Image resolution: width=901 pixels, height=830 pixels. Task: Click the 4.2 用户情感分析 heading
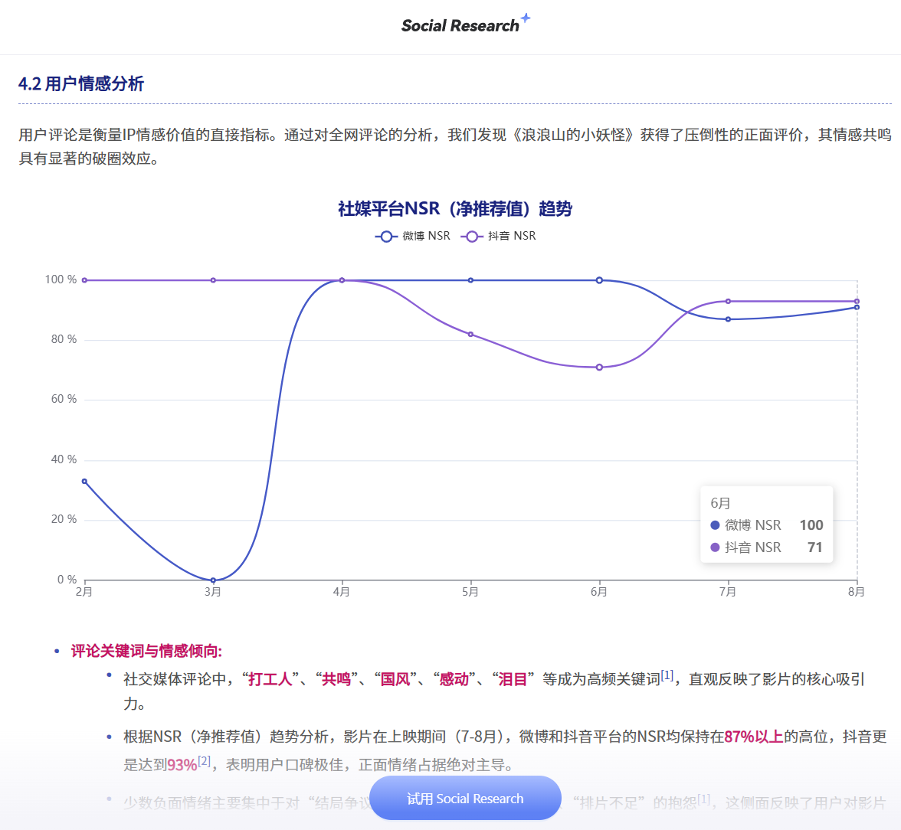click(81, 84)
